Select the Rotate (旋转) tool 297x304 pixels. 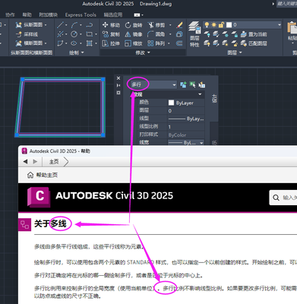pos(134,25)
